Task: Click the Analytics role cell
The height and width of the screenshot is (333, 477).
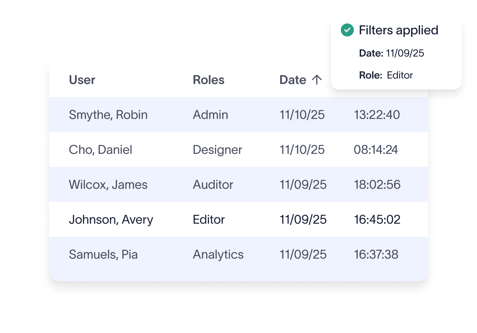Action: coord(218,254)
